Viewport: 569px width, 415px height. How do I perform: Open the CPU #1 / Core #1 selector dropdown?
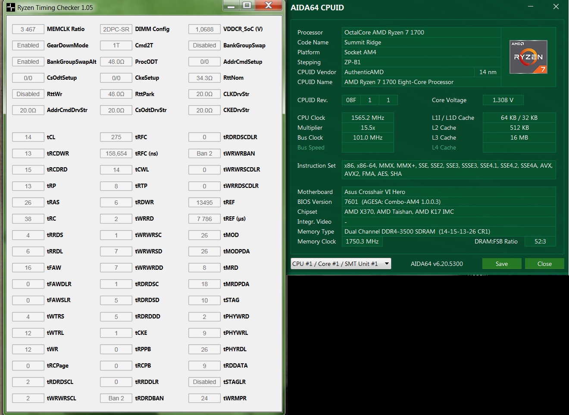point(341,264)
